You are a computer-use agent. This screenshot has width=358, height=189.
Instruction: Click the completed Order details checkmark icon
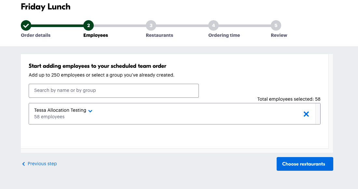click(x=26, y=25)
